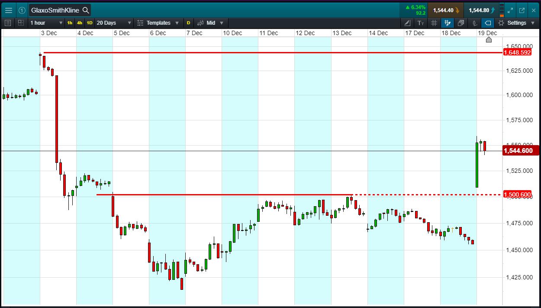Expand the 1 hour interval dropdown

(x=46, y=23)
